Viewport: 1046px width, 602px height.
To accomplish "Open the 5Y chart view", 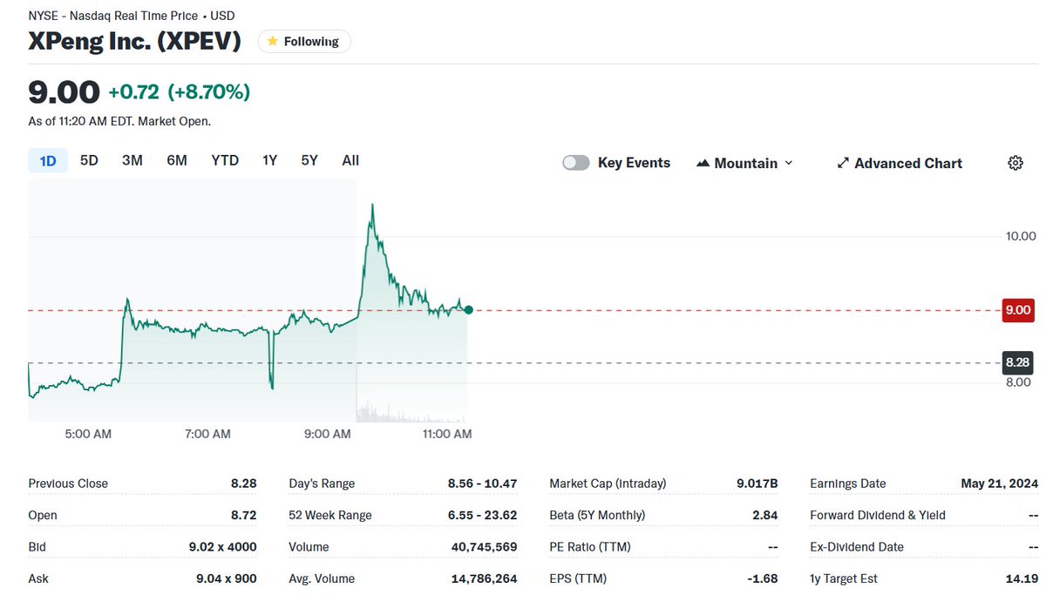I will coord(309,160).
